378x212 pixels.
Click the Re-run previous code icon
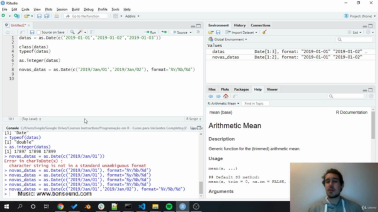point(164,32)
